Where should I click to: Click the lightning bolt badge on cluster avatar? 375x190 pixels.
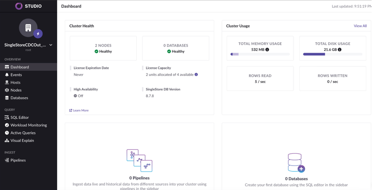pos(38,34)
